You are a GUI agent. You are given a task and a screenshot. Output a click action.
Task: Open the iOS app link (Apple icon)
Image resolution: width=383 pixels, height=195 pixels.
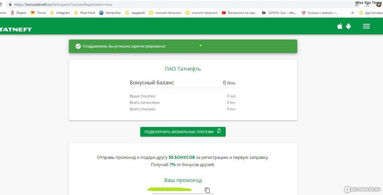pyautogui.click(x=340, y=26)
